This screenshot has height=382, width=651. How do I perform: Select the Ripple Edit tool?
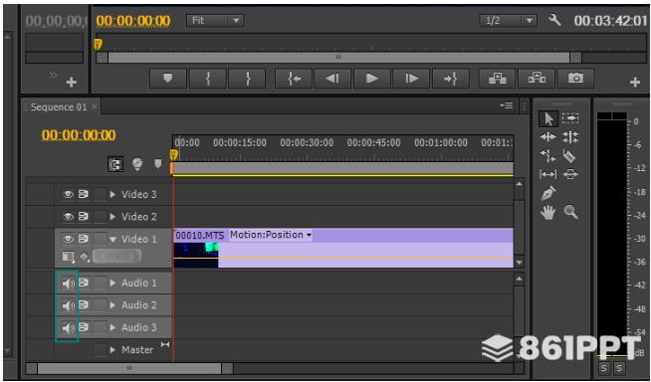click(x=548, y=137)
